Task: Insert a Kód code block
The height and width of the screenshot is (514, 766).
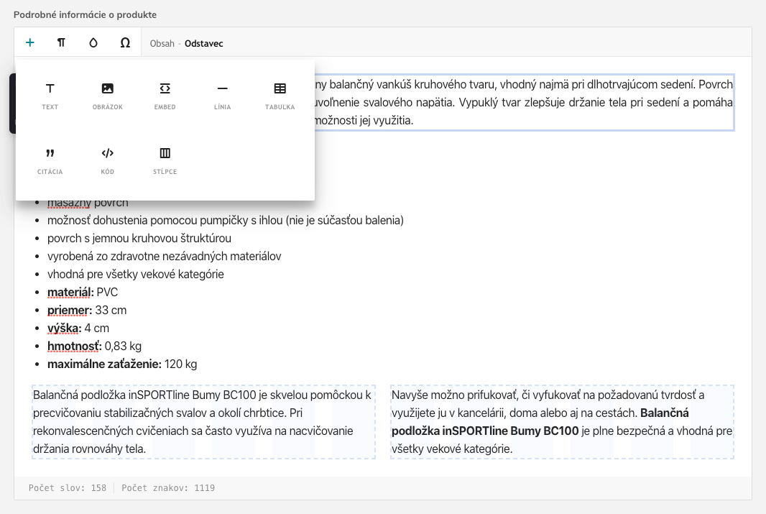Action: pos(108,161)
